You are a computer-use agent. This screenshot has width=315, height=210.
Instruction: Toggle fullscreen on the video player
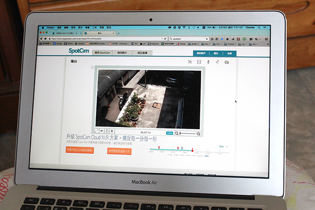pos(97,131)
